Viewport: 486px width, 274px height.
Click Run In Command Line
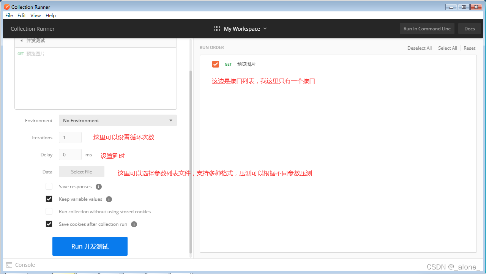point(427,28)
